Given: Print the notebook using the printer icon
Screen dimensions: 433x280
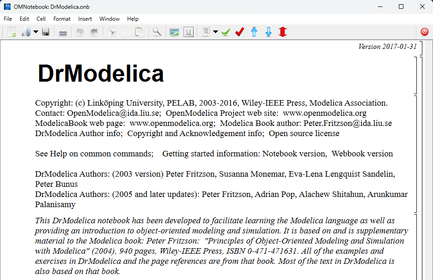Looking at the screenshot, I should [63, 32].
